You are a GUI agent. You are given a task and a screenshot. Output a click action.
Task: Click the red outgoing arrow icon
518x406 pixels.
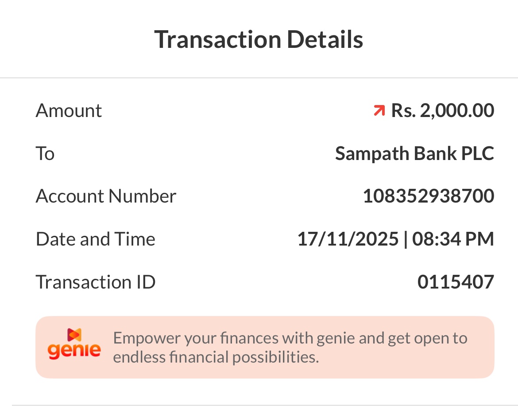379,110
